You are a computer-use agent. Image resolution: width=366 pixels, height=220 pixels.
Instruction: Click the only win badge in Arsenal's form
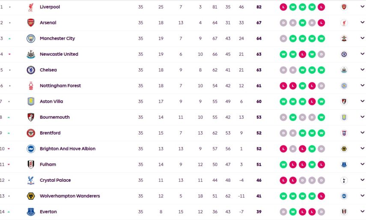click(302, 23)
